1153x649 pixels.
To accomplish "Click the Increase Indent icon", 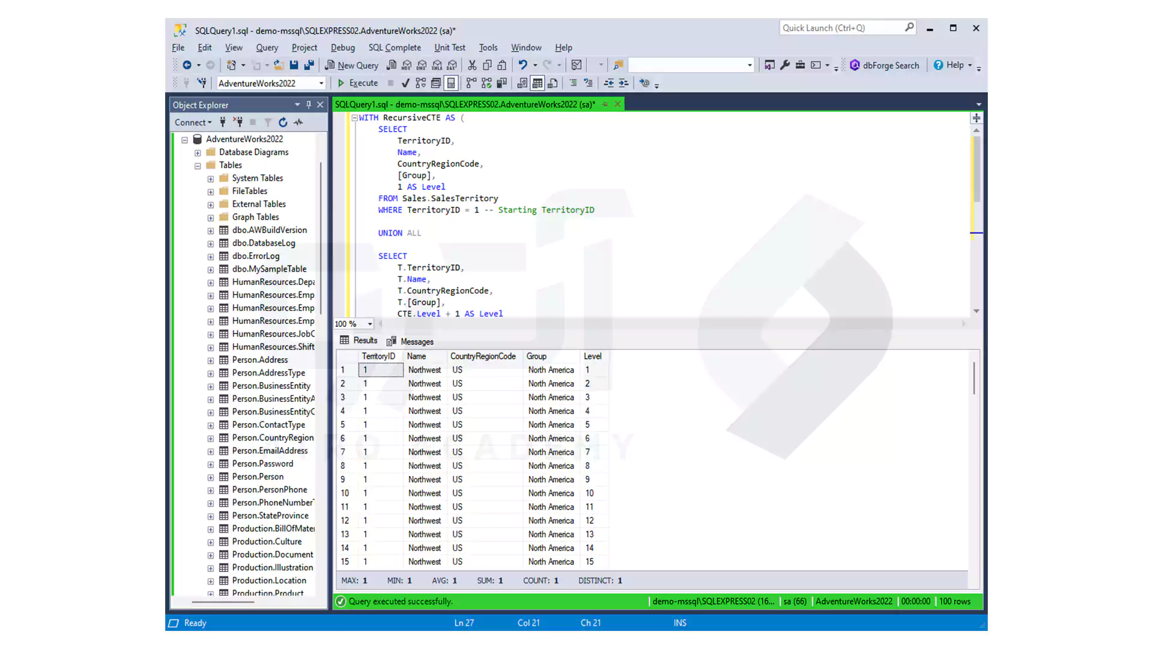I will 623,83.
